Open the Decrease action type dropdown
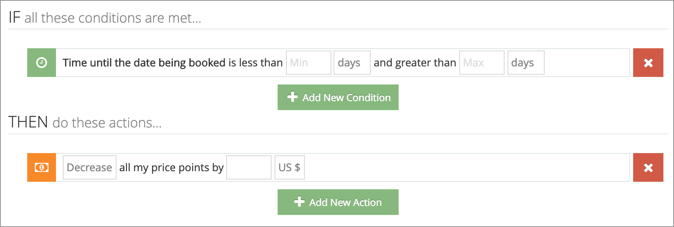Viewport: 674px width, 227px height. 90,167
